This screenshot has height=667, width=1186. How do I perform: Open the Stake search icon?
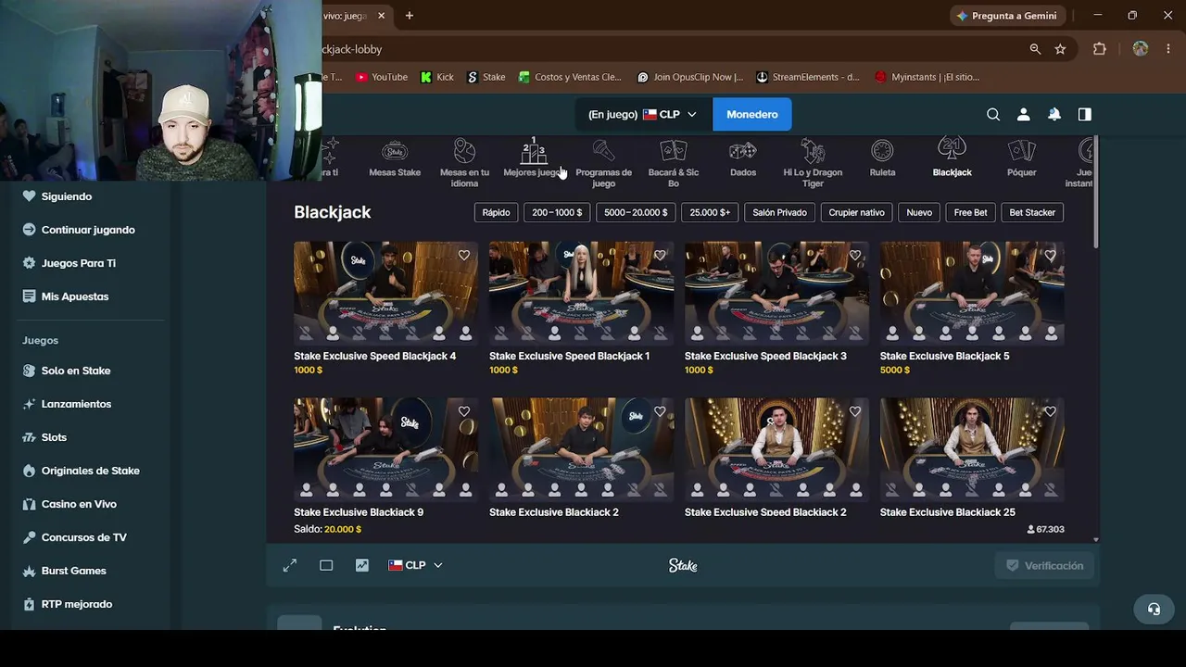tap(993, 115)
